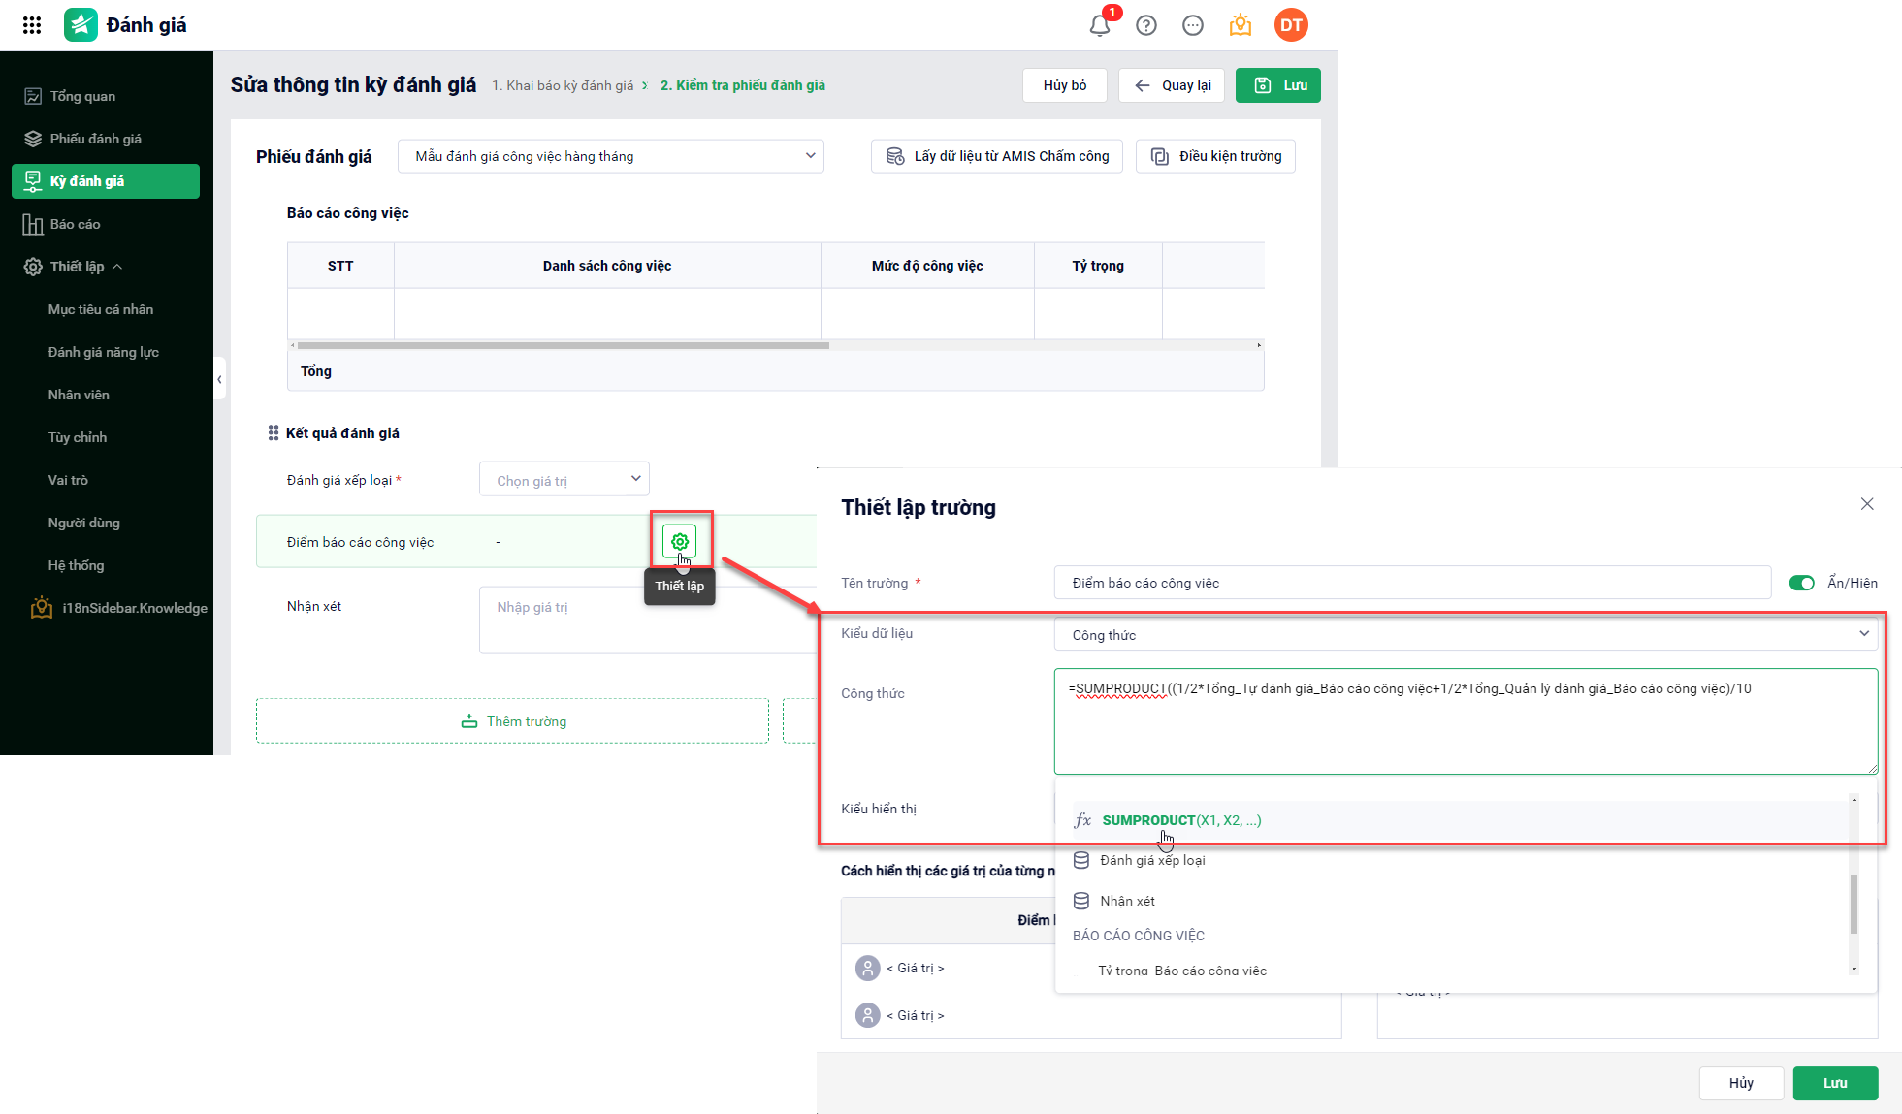Click the Đánh giá app logo
The image size is (1902, 1114).
tap(81, 25)
